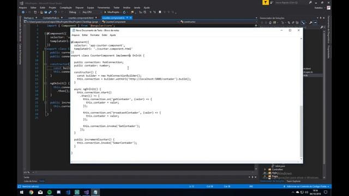Open the constructor member navigation dropdown
Image resolution: width=349 pixels, height=196 pixels.
(x=218, y=22)
